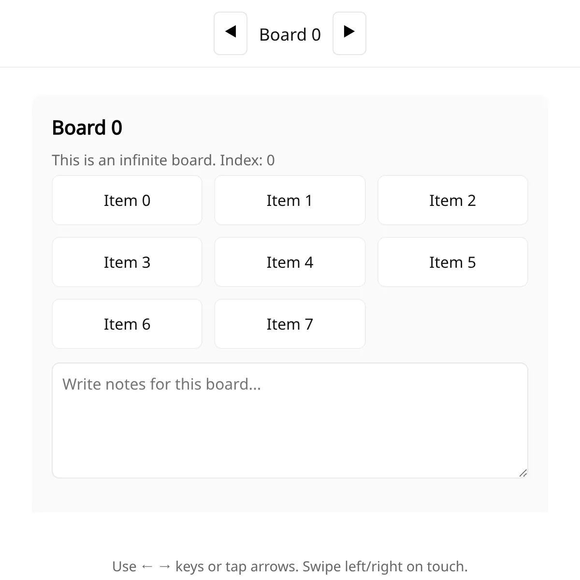580x580 pixels.
Task: Click the 'Index: 0' text
Action: pos(247,160)
